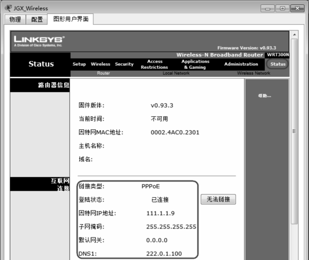
Task: Click the scrollbar up arrow
Action: click(x=294, y=34)
